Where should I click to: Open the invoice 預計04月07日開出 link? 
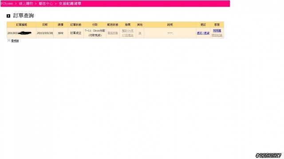tap(128, 33)
